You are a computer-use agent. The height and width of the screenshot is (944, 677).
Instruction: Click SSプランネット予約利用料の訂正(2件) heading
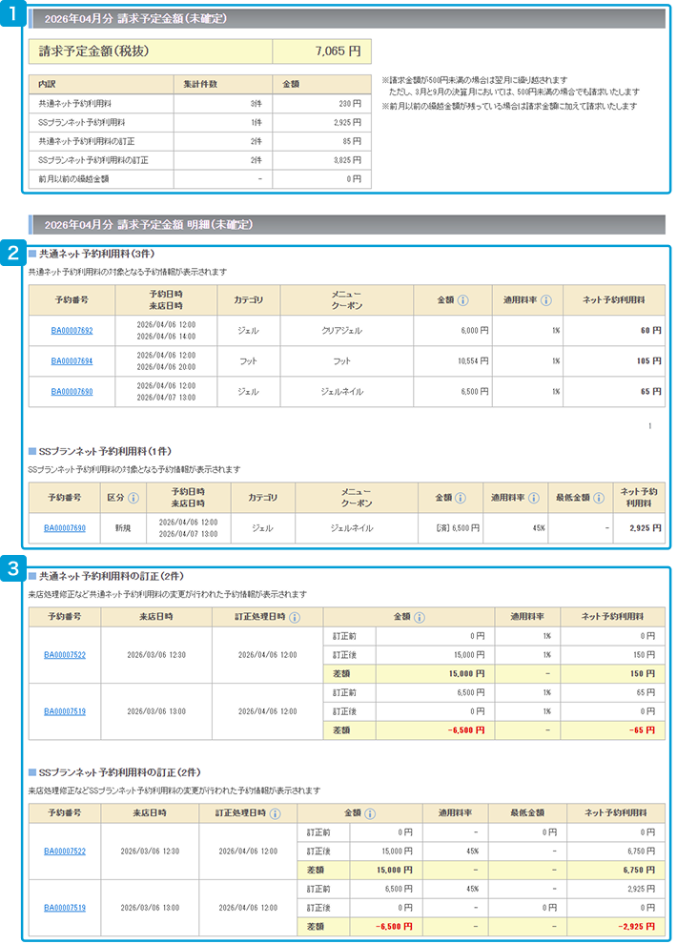pos(120,772)
